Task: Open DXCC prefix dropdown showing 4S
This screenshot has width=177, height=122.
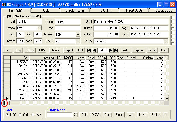Action: pyautogui.click(x=78, y=41)
